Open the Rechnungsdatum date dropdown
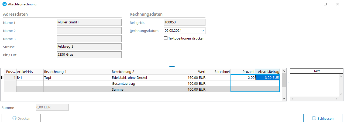 [202, 31]
